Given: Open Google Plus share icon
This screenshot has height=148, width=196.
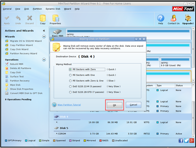Looking at the screenshot, I should pyautogui.click(x=192, y=141).
